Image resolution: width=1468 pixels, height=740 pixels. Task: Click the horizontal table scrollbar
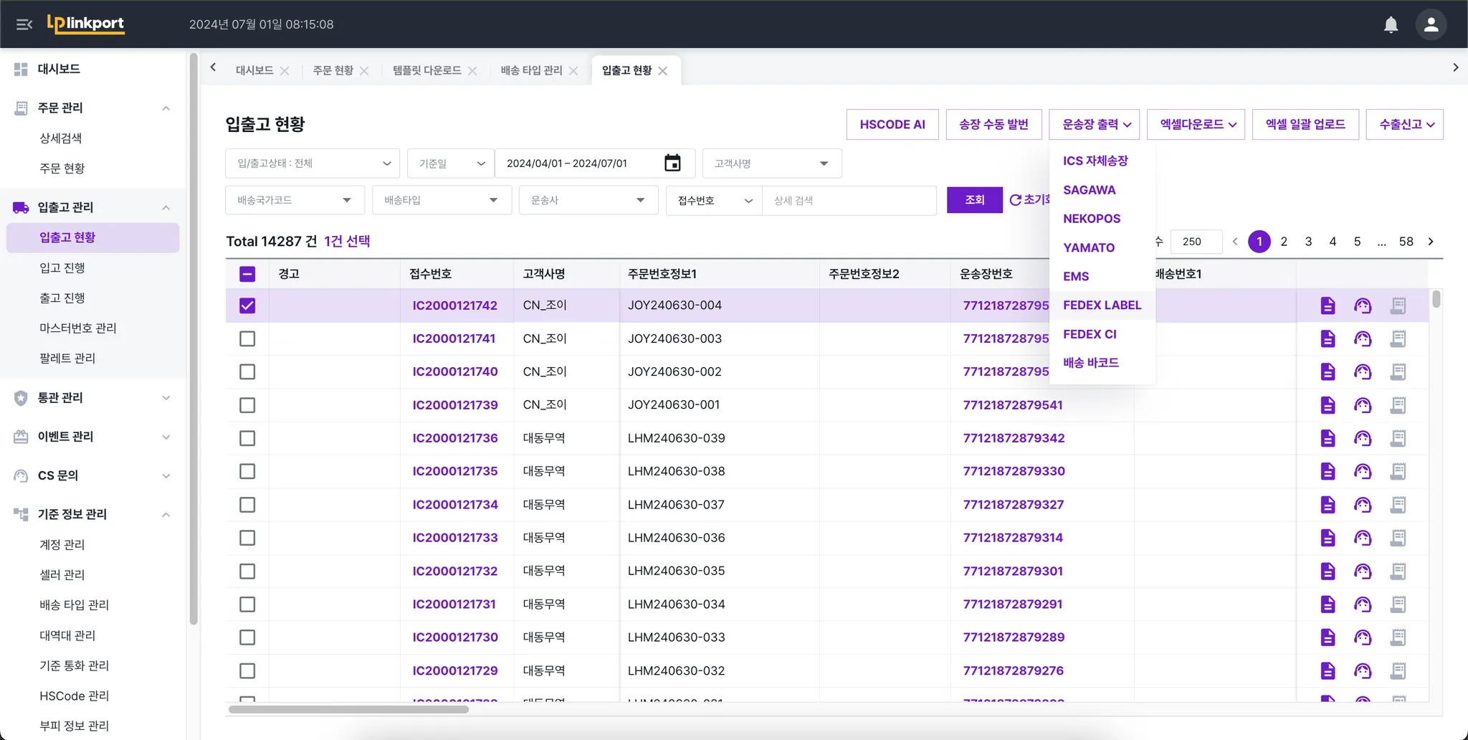coord(348,709)
